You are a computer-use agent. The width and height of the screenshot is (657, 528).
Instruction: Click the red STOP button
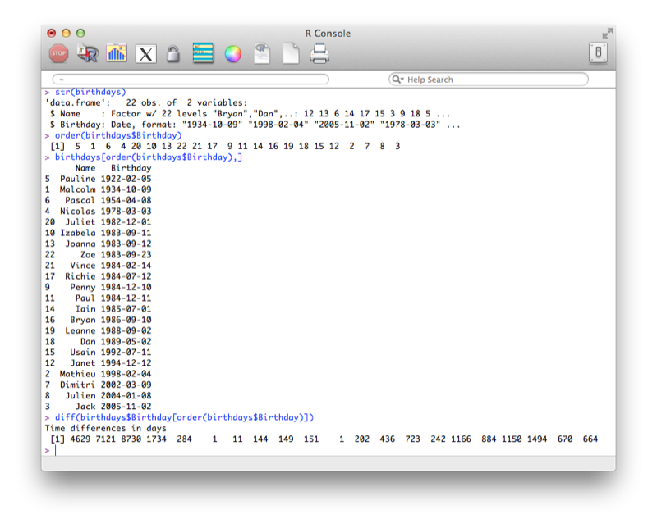(x=58, y=53)
